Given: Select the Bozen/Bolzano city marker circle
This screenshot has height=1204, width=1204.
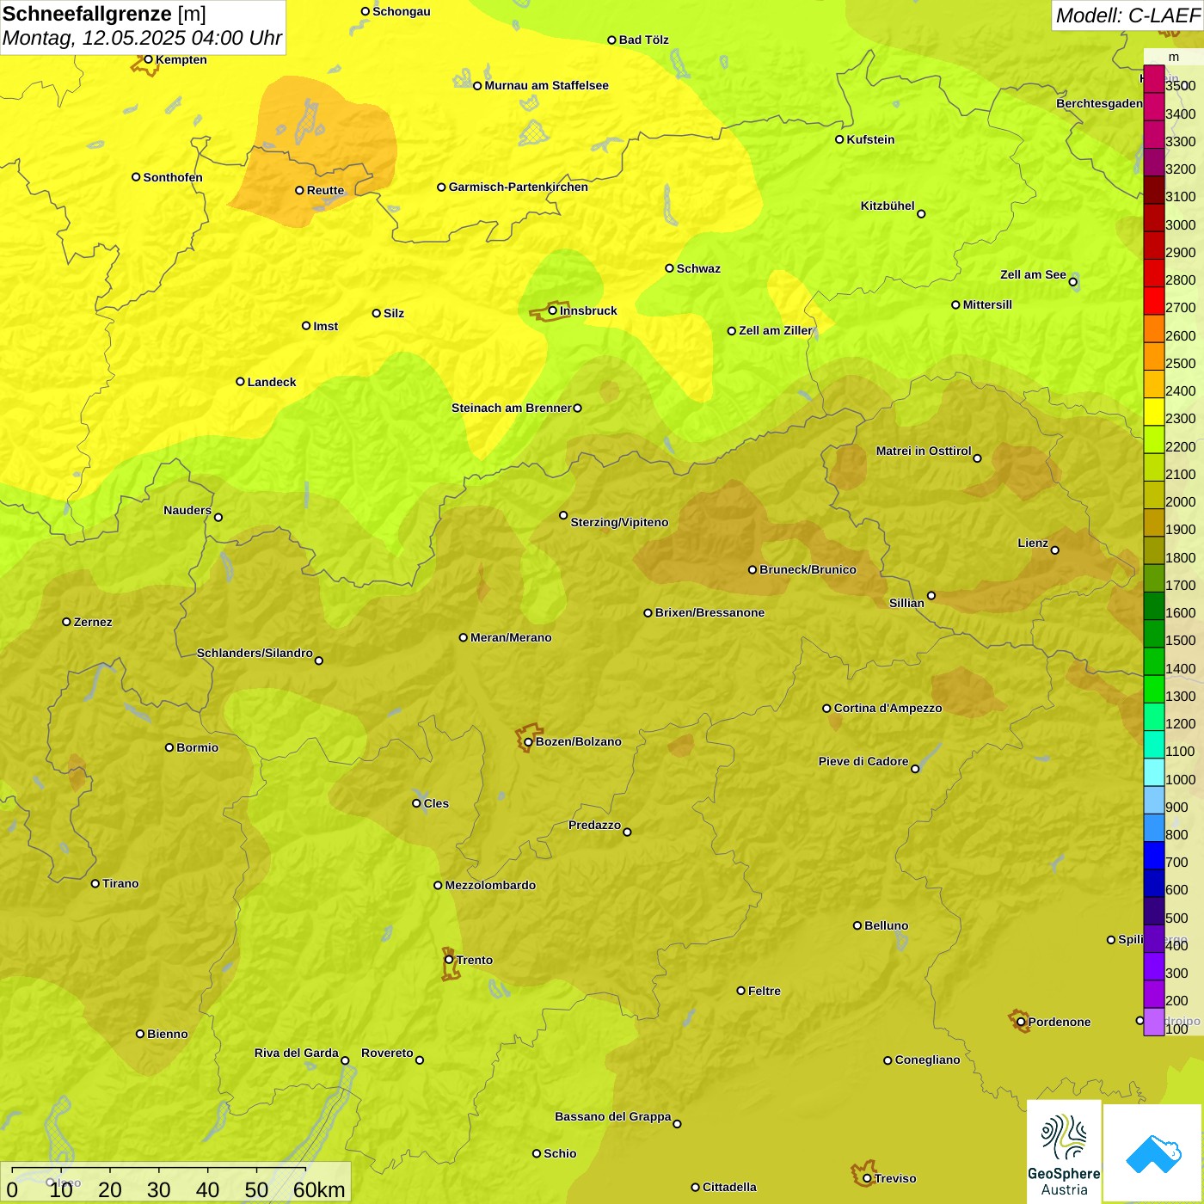Looking at the screenshot, I should pyautogui.click(x=528, y=741).
